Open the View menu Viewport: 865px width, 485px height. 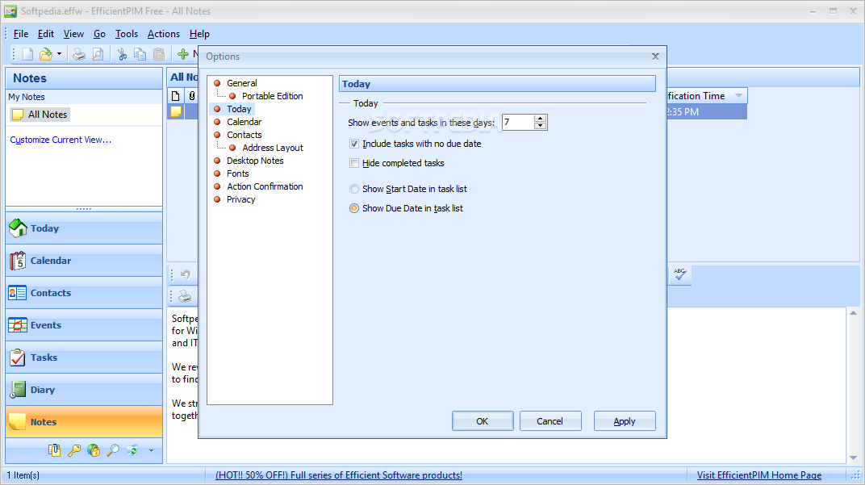click(x=73, y=34)
